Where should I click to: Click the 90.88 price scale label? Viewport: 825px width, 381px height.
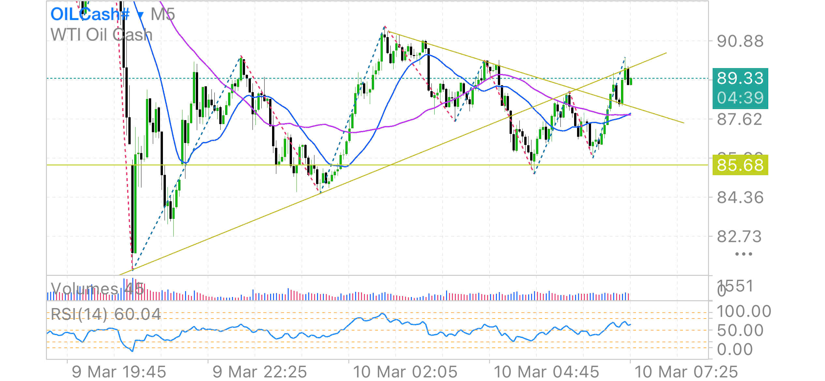[x=740, y=42]
